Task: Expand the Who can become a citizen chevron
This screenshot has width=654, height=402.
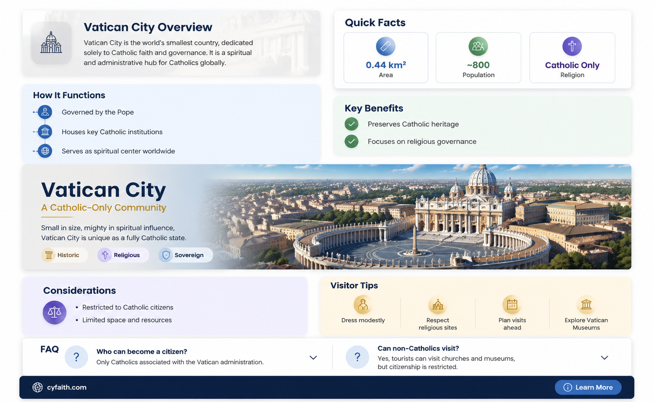Action: (x=313, y=357)
